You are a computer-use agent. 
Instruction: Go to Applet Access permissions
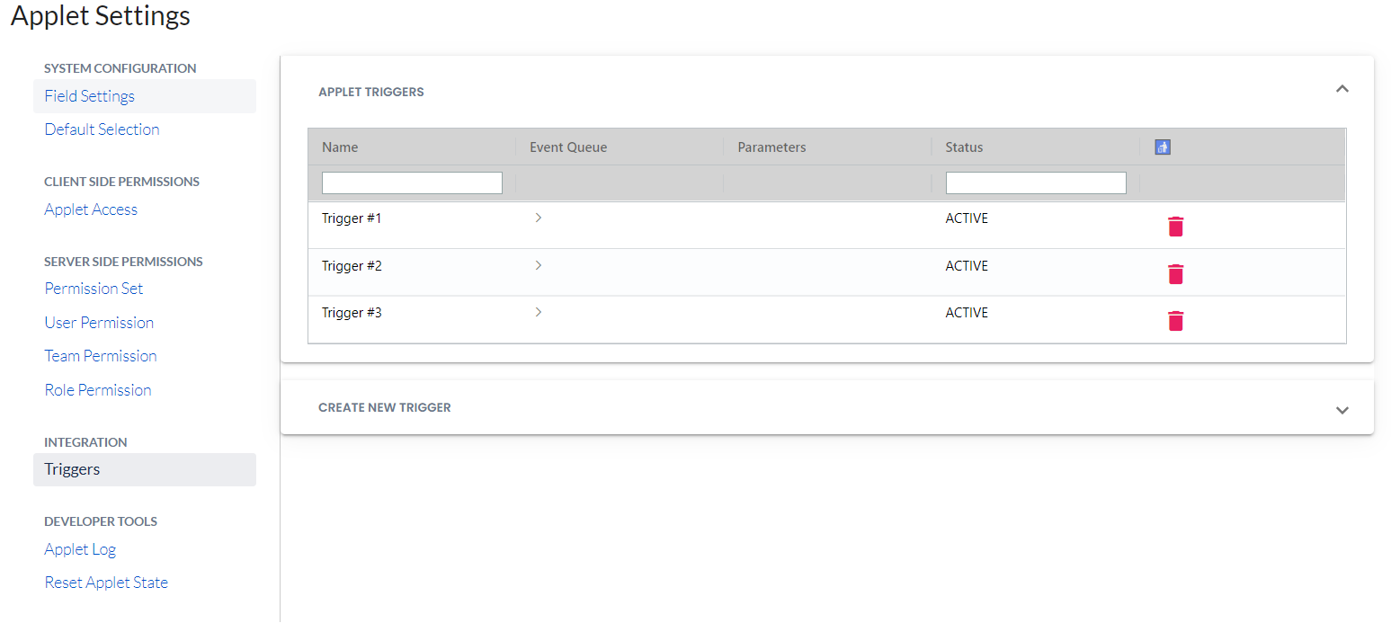tap(91, 209)
